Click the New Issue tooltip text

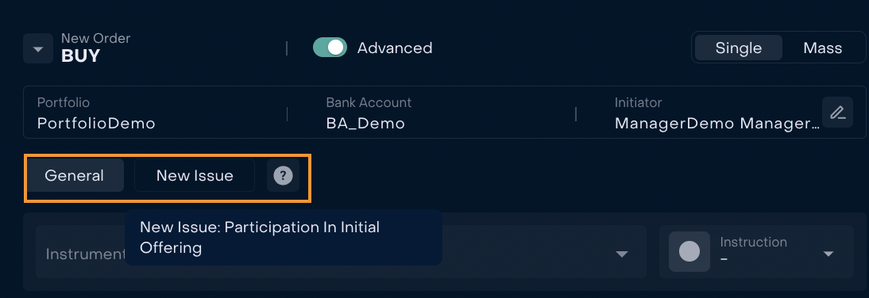[x=260, y=237]
